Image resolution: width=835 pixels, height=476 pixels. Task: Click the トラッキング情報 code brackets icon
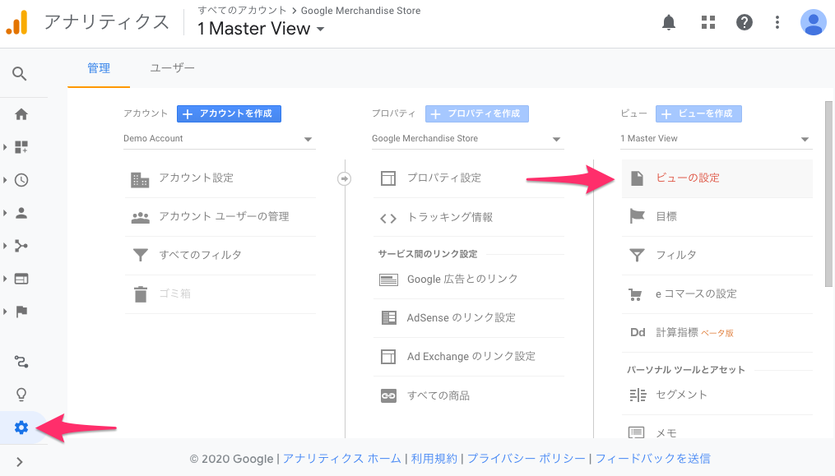click(388, 219)
